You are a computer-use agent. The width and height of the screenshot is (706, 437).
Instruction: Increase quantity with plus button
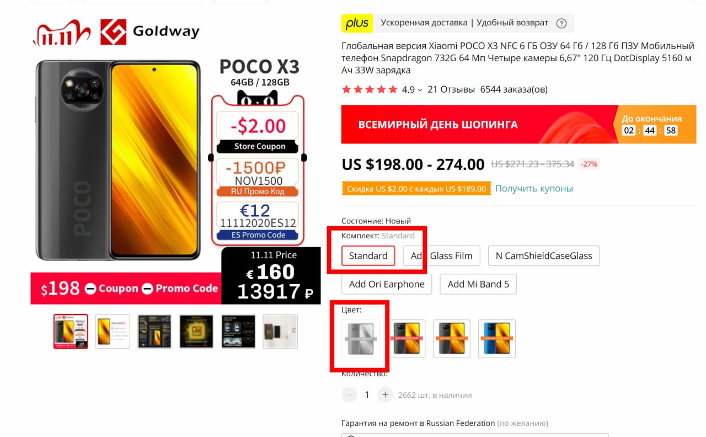coord(385,395)
